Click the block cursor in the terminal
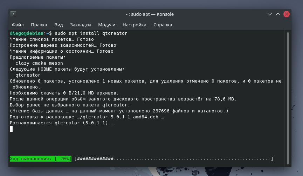 pyautogui.click(x=11, y=129)
